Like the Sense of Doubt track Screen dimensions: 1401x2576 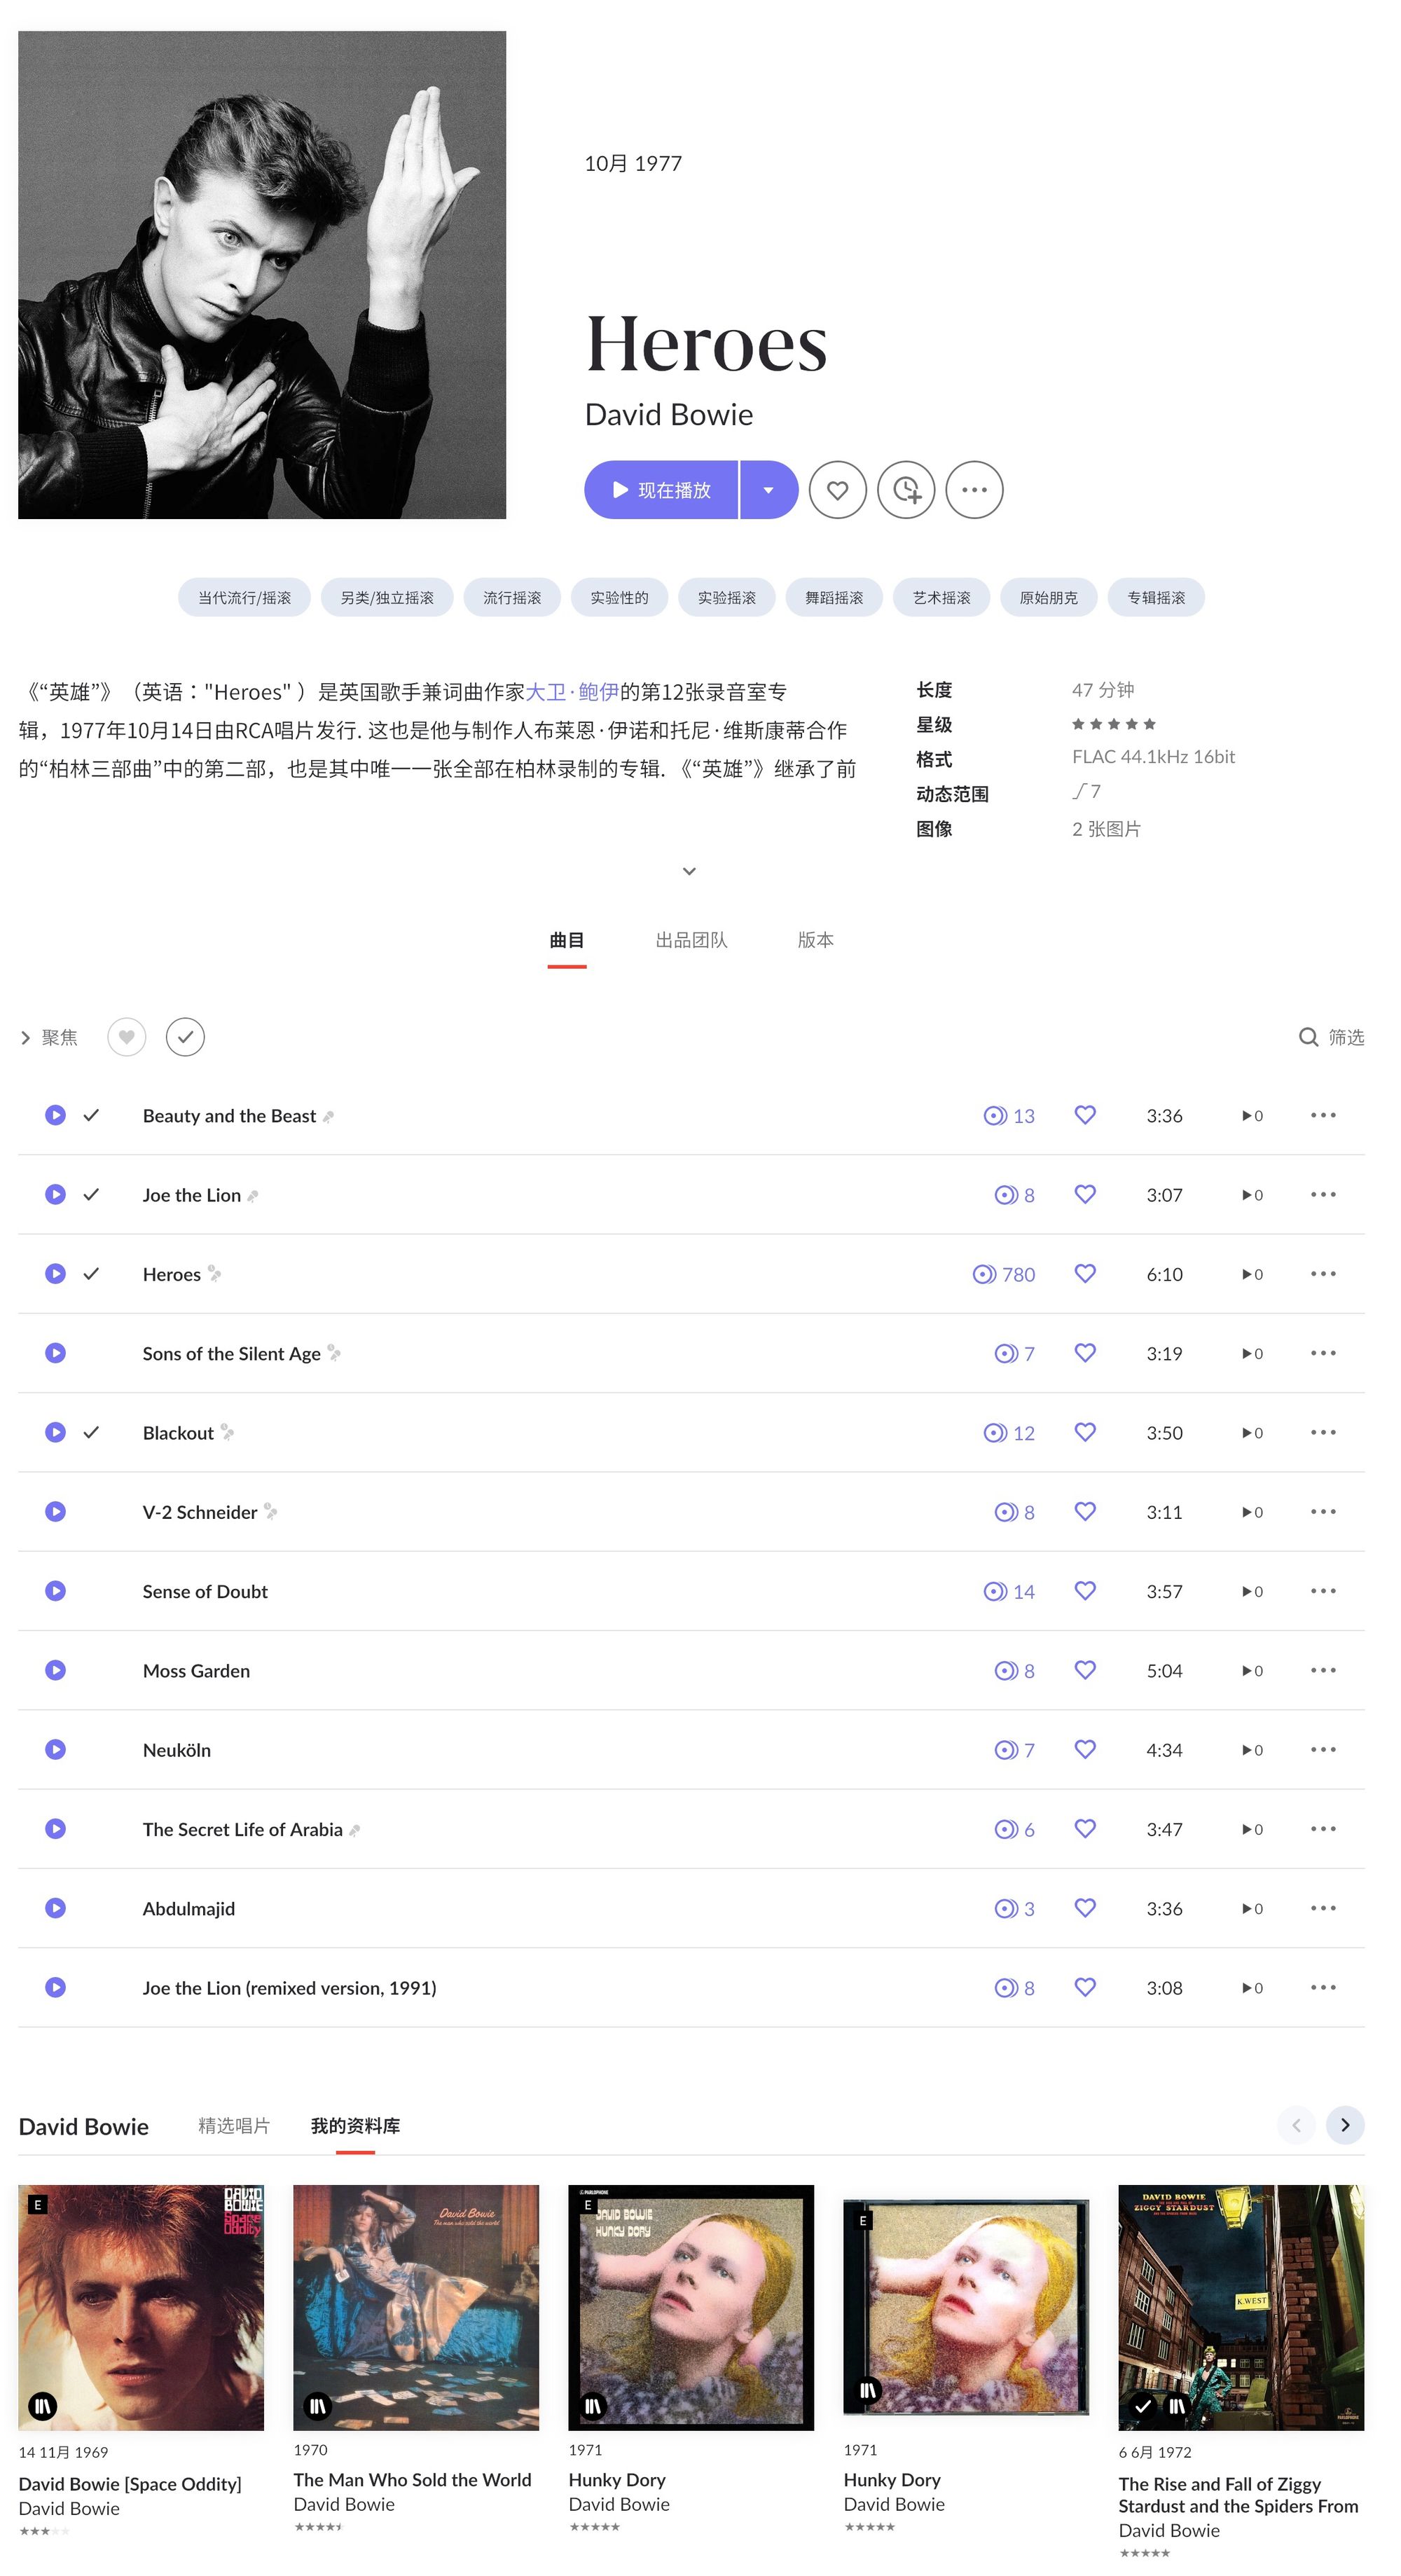coord(1085,1590)
